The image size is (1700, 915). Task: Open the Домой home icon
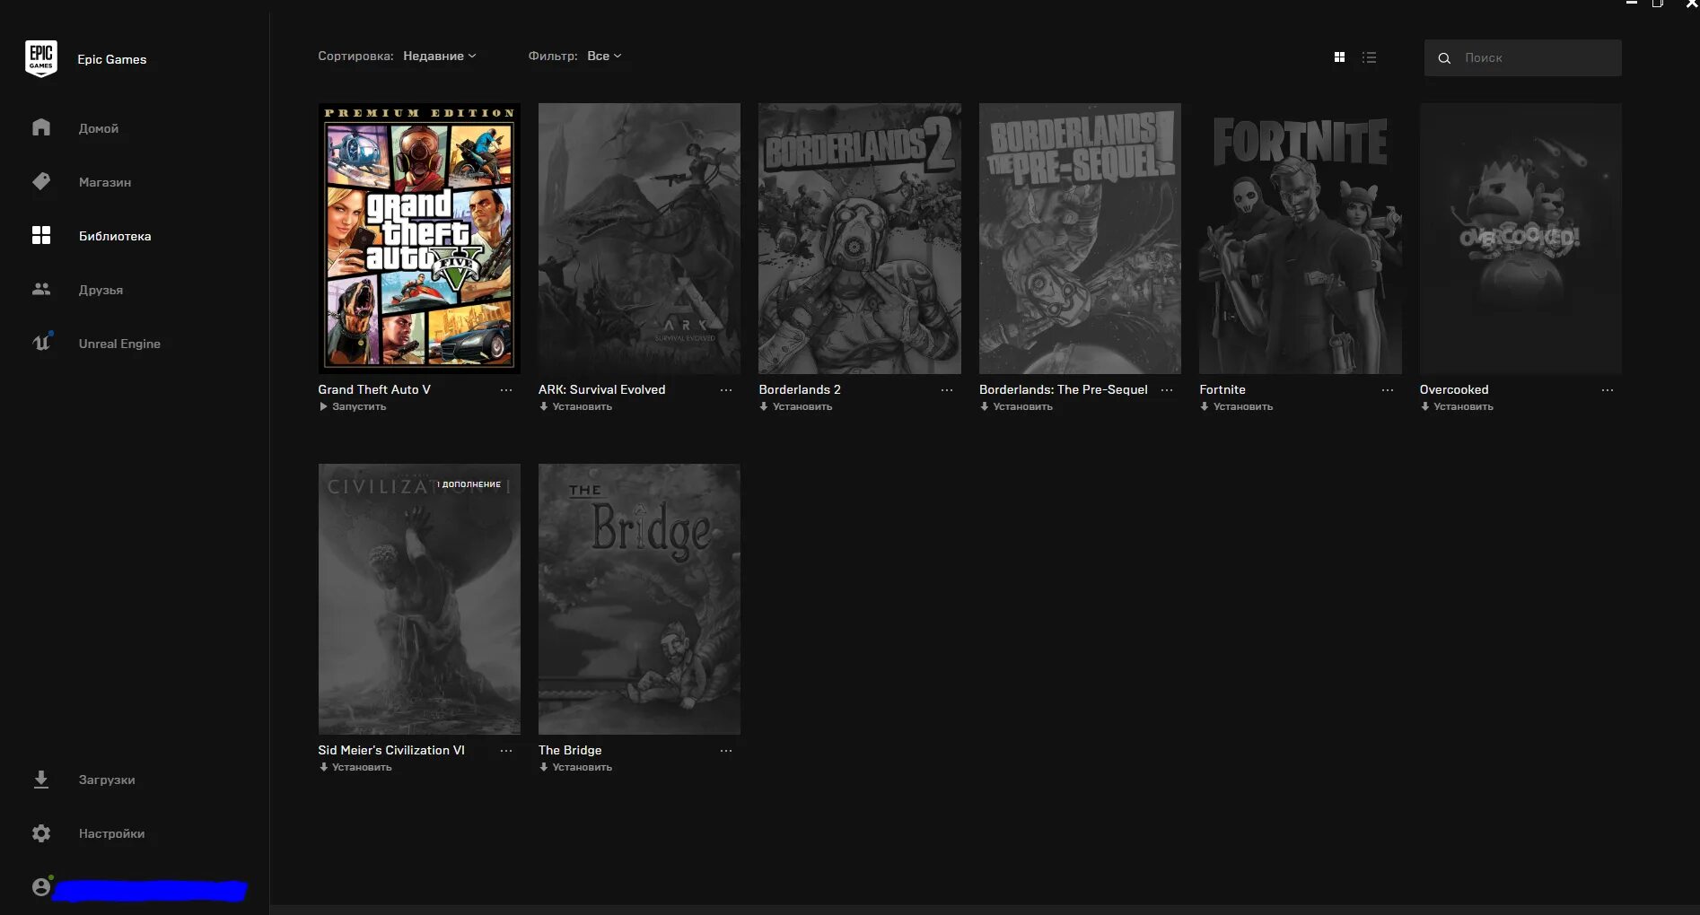(41, 127)
